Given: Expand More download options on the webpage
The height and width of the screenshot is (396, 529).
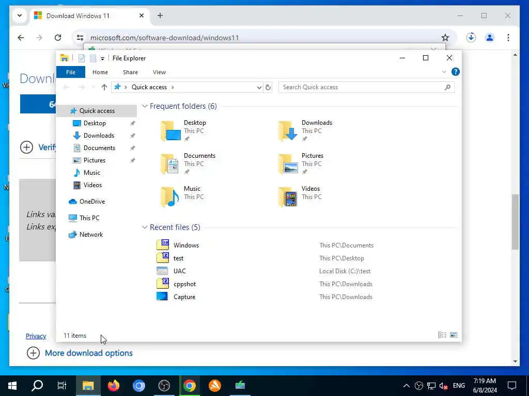Looking at the screenshot, I should pyautogui.click(x=80, y=353).
